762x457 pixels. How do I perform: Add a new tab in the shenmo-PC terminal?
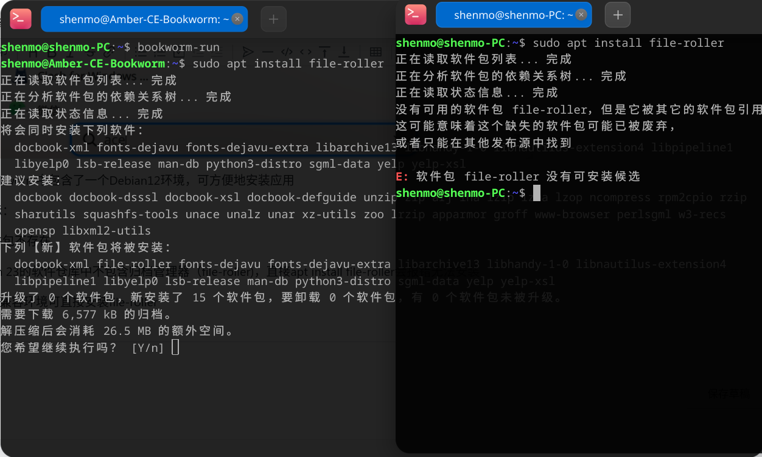click(618, 15)
